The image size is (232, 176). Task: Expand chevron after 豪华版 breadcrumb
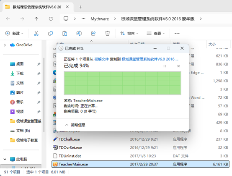201,19
